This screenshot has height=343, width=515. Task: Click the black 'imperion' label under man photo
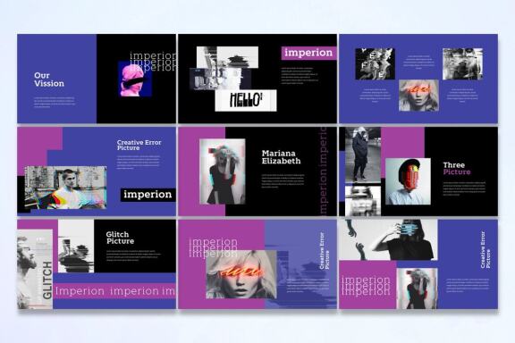pyautogui.click(x=148, y=195)
